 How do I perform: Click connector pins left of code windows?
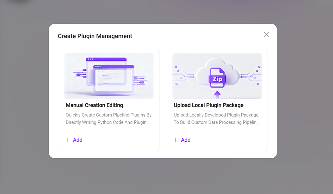[x=79, y=73]
